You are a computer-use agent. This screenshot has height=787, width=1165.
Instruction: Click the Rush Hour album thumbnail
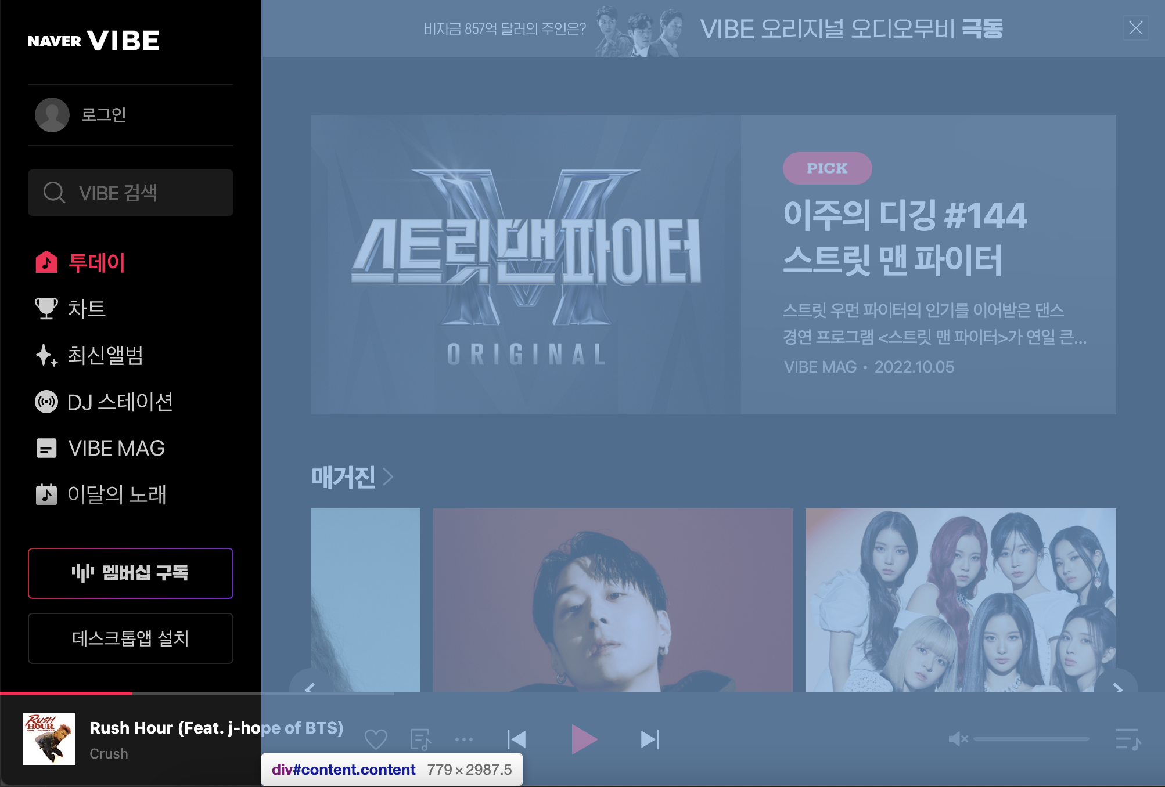pyautogui.click(x=49, y=739)
